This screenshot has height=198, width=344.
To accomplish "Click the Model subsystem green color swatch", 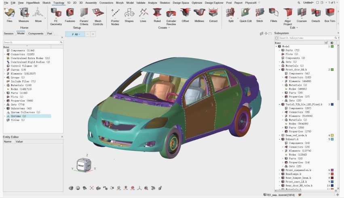I will pyautogui.click(x=332, y=46).
